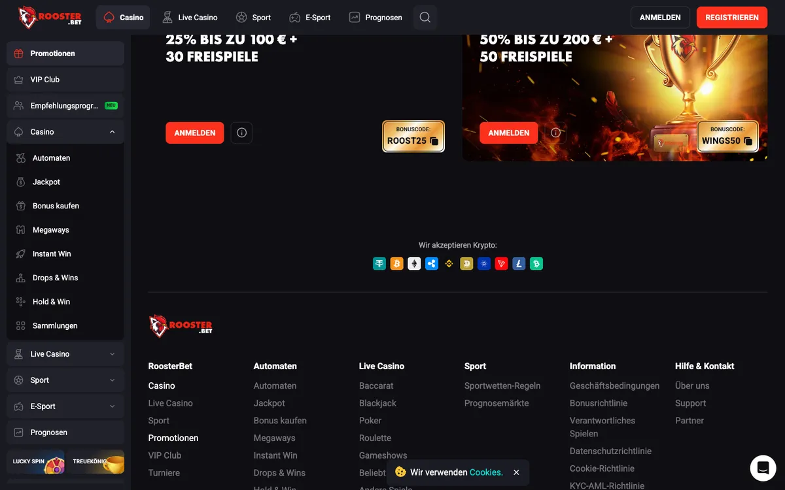The width and height of the screenshot is (785, 490).
Task: Click the Tether crypto icon
Action: [379, 264]
